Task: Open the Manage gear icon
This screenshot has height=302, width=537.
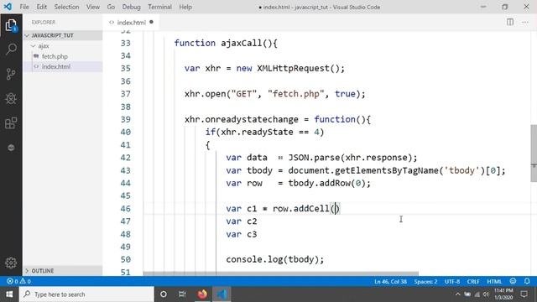Action: tap(11, 263)
